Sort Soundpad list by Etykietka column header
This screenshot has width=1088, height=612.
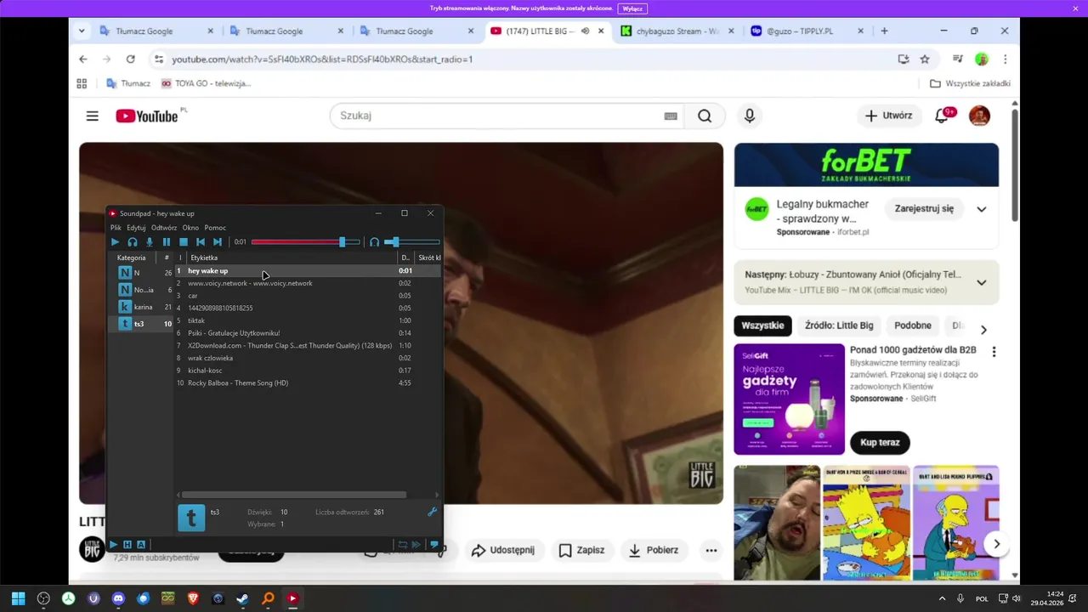[292, 258]
